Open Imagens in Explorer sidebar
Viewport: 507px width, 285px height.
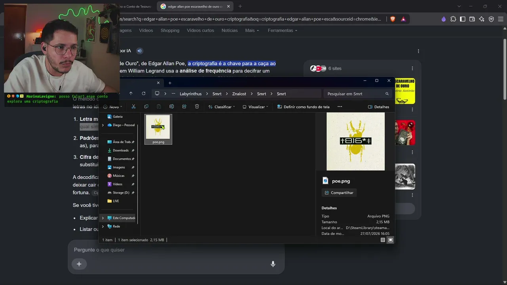pyautogui.click(x=118, y=167)
